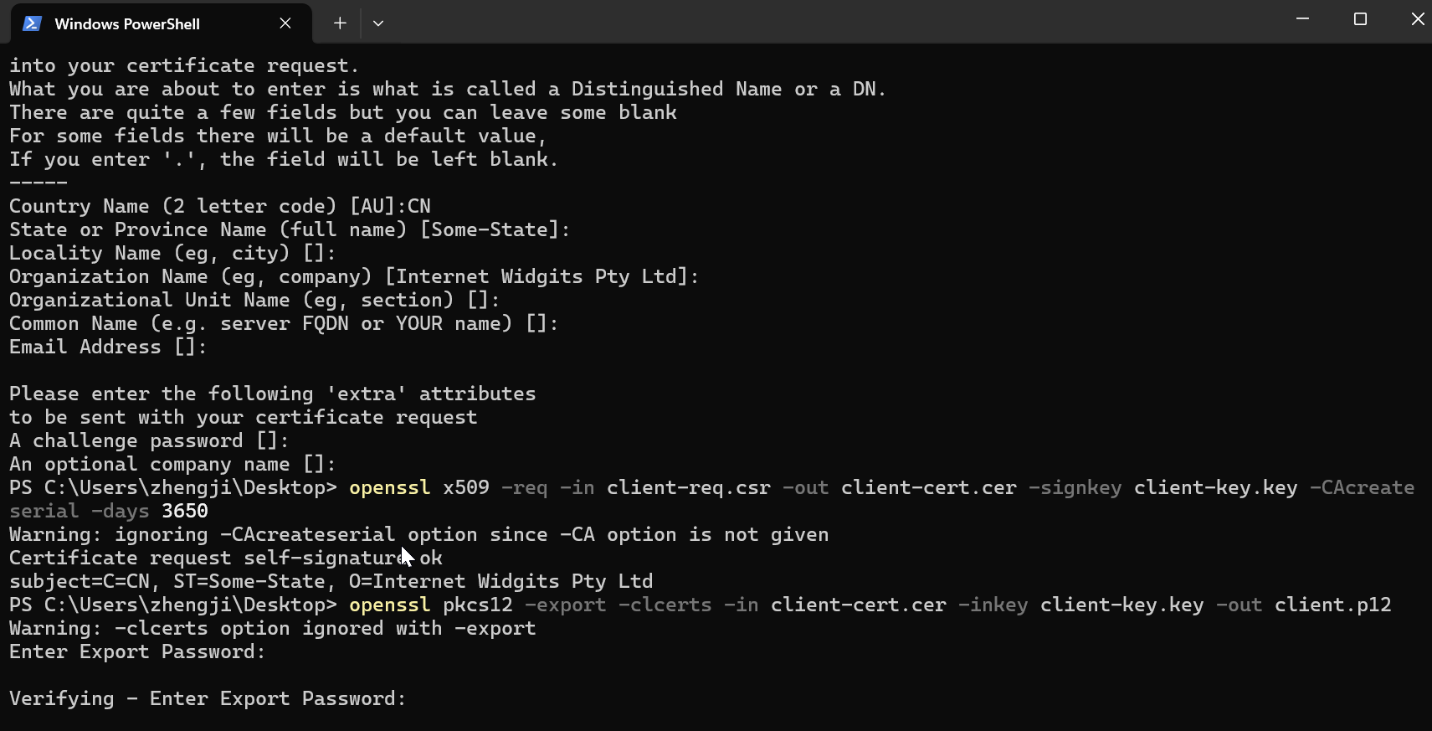Click the word 'pkcs12' in the command line
Screen dimensions: 1432x731
point(477,605)
